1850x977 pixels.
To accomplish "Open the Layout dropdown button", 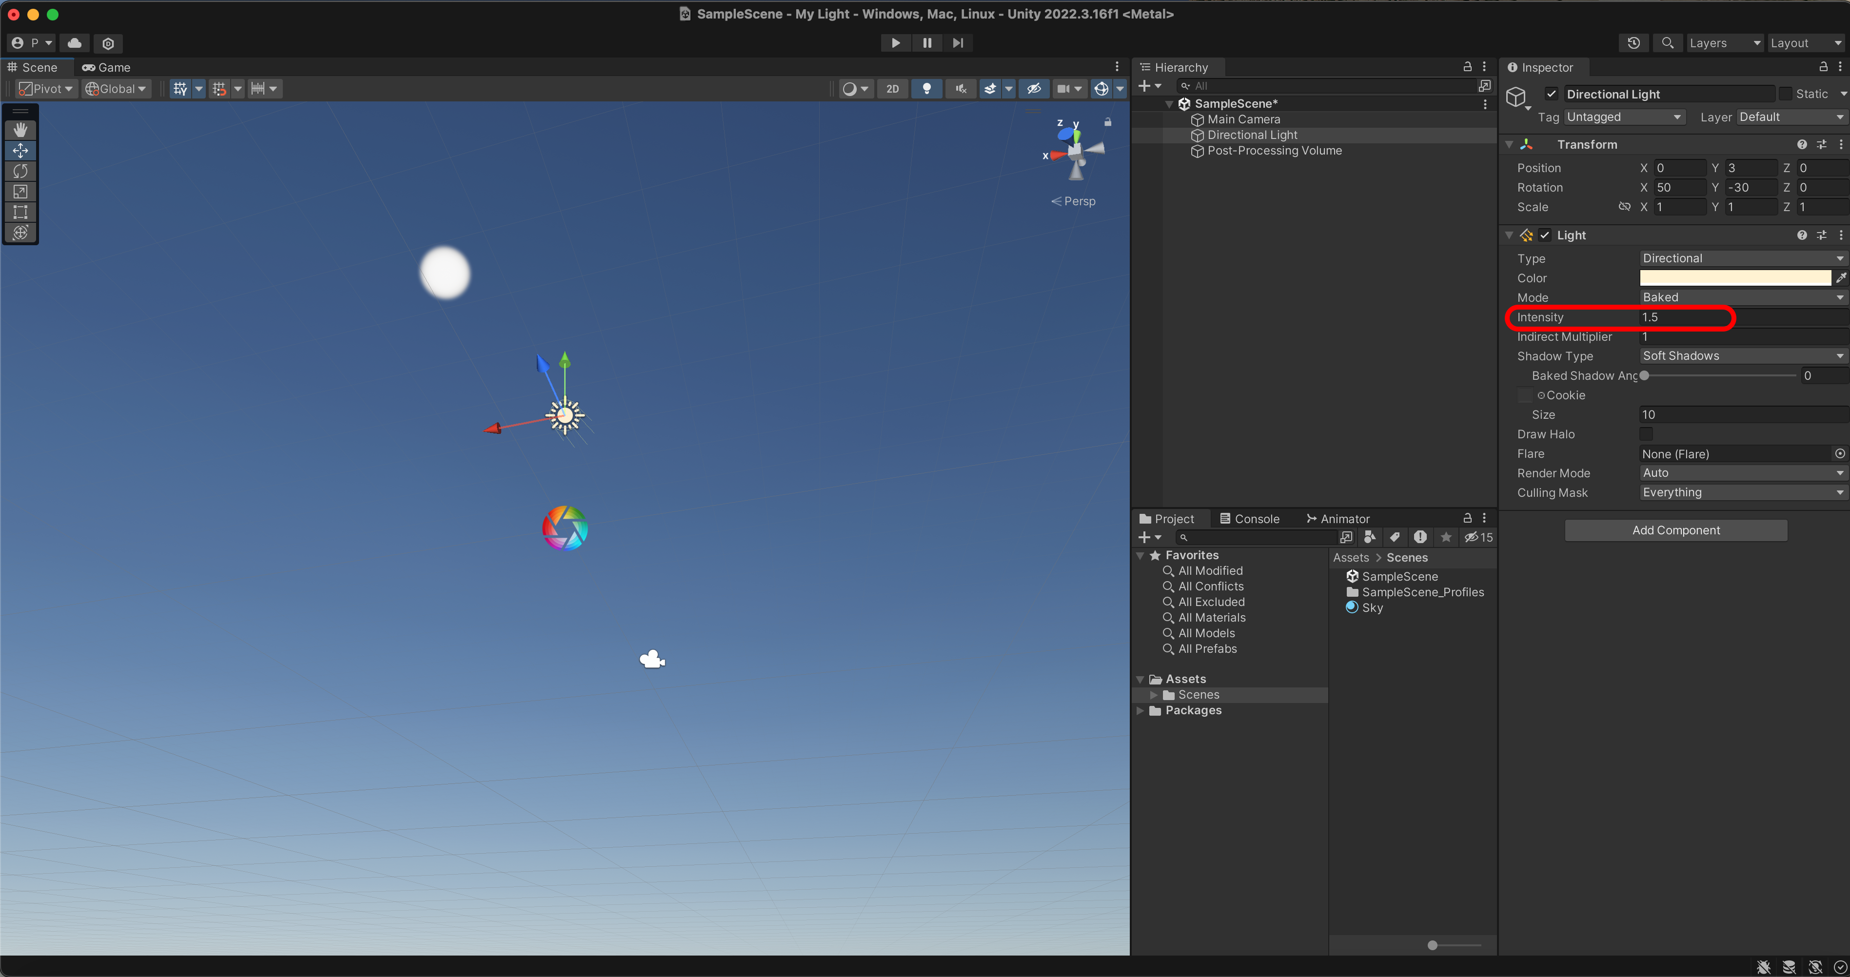I will click(1805, 43).
